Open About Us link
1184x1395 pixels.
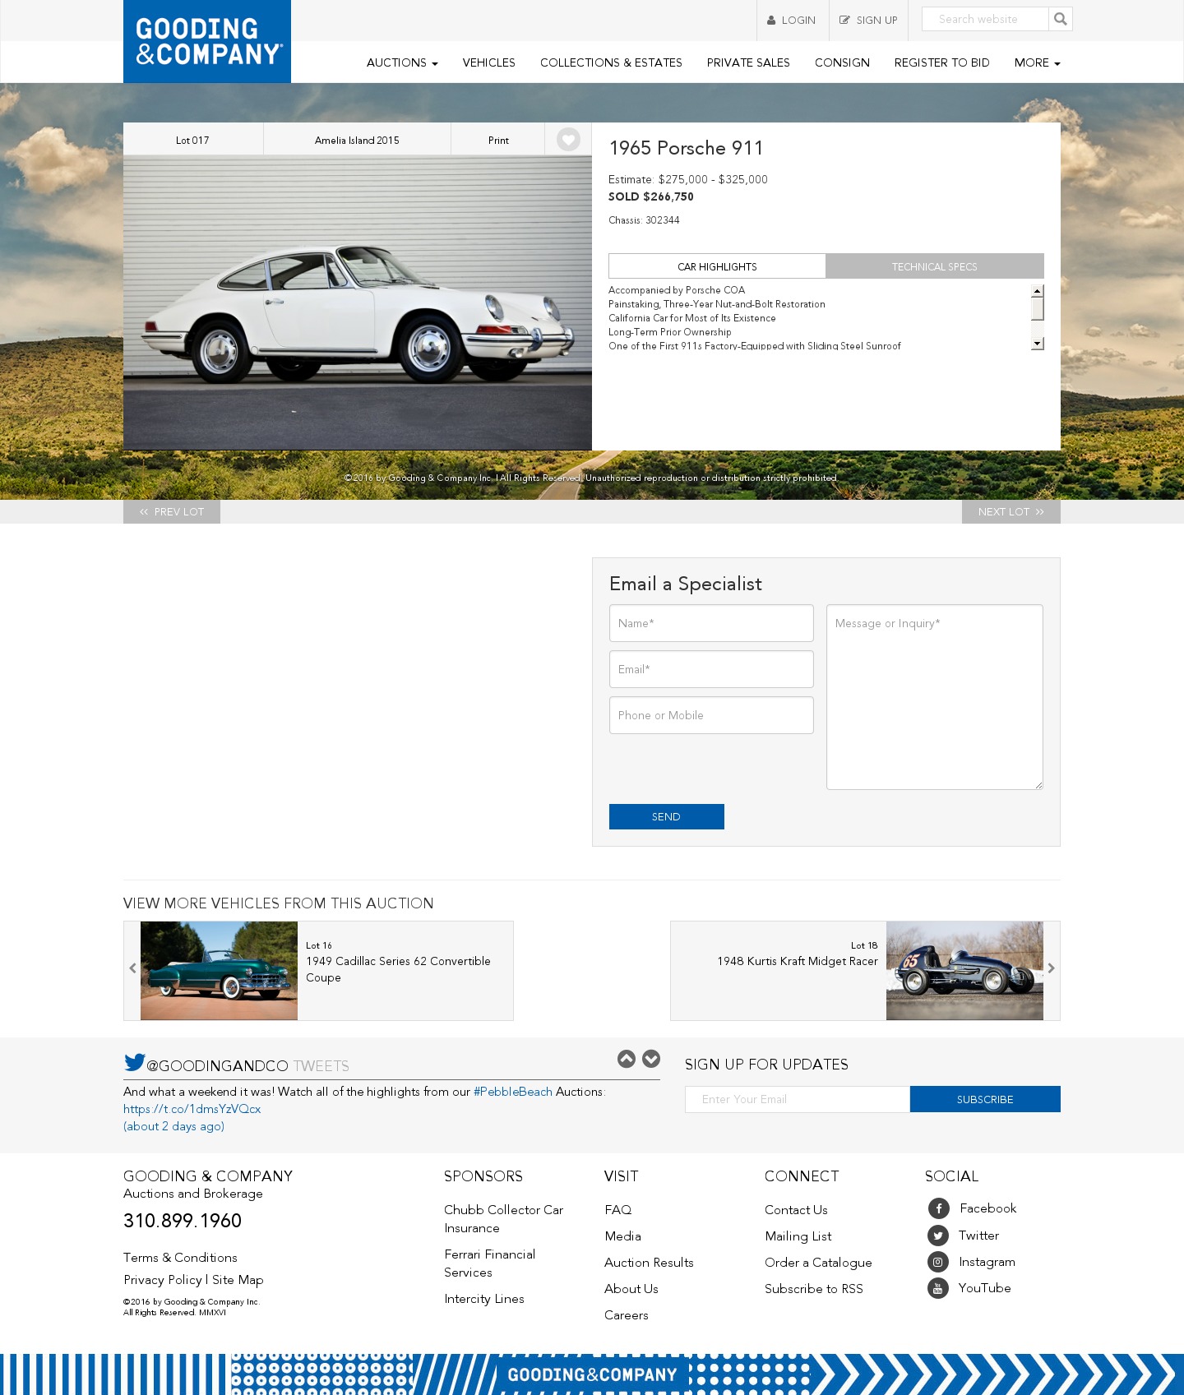click(631, 1289)
